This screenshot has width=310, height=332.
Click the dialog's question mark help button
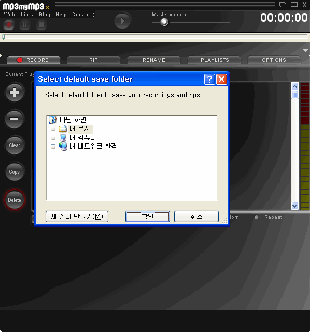pyautogui.click(x=209, y=79)
